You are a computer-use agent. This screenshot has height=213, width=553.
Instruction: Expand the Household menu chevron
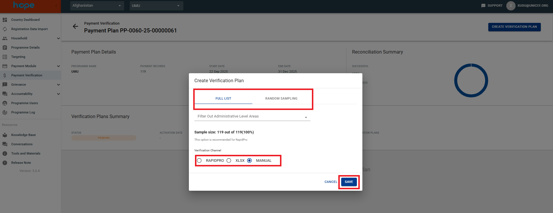[x=58, y=38]
